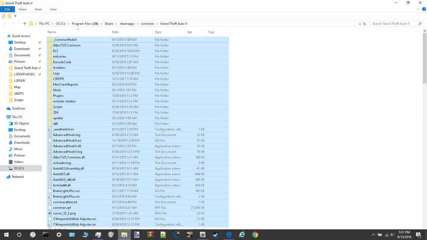This screenshot has height=240, width=427.
Task: Go up one folder level
Action: point(25,23)
